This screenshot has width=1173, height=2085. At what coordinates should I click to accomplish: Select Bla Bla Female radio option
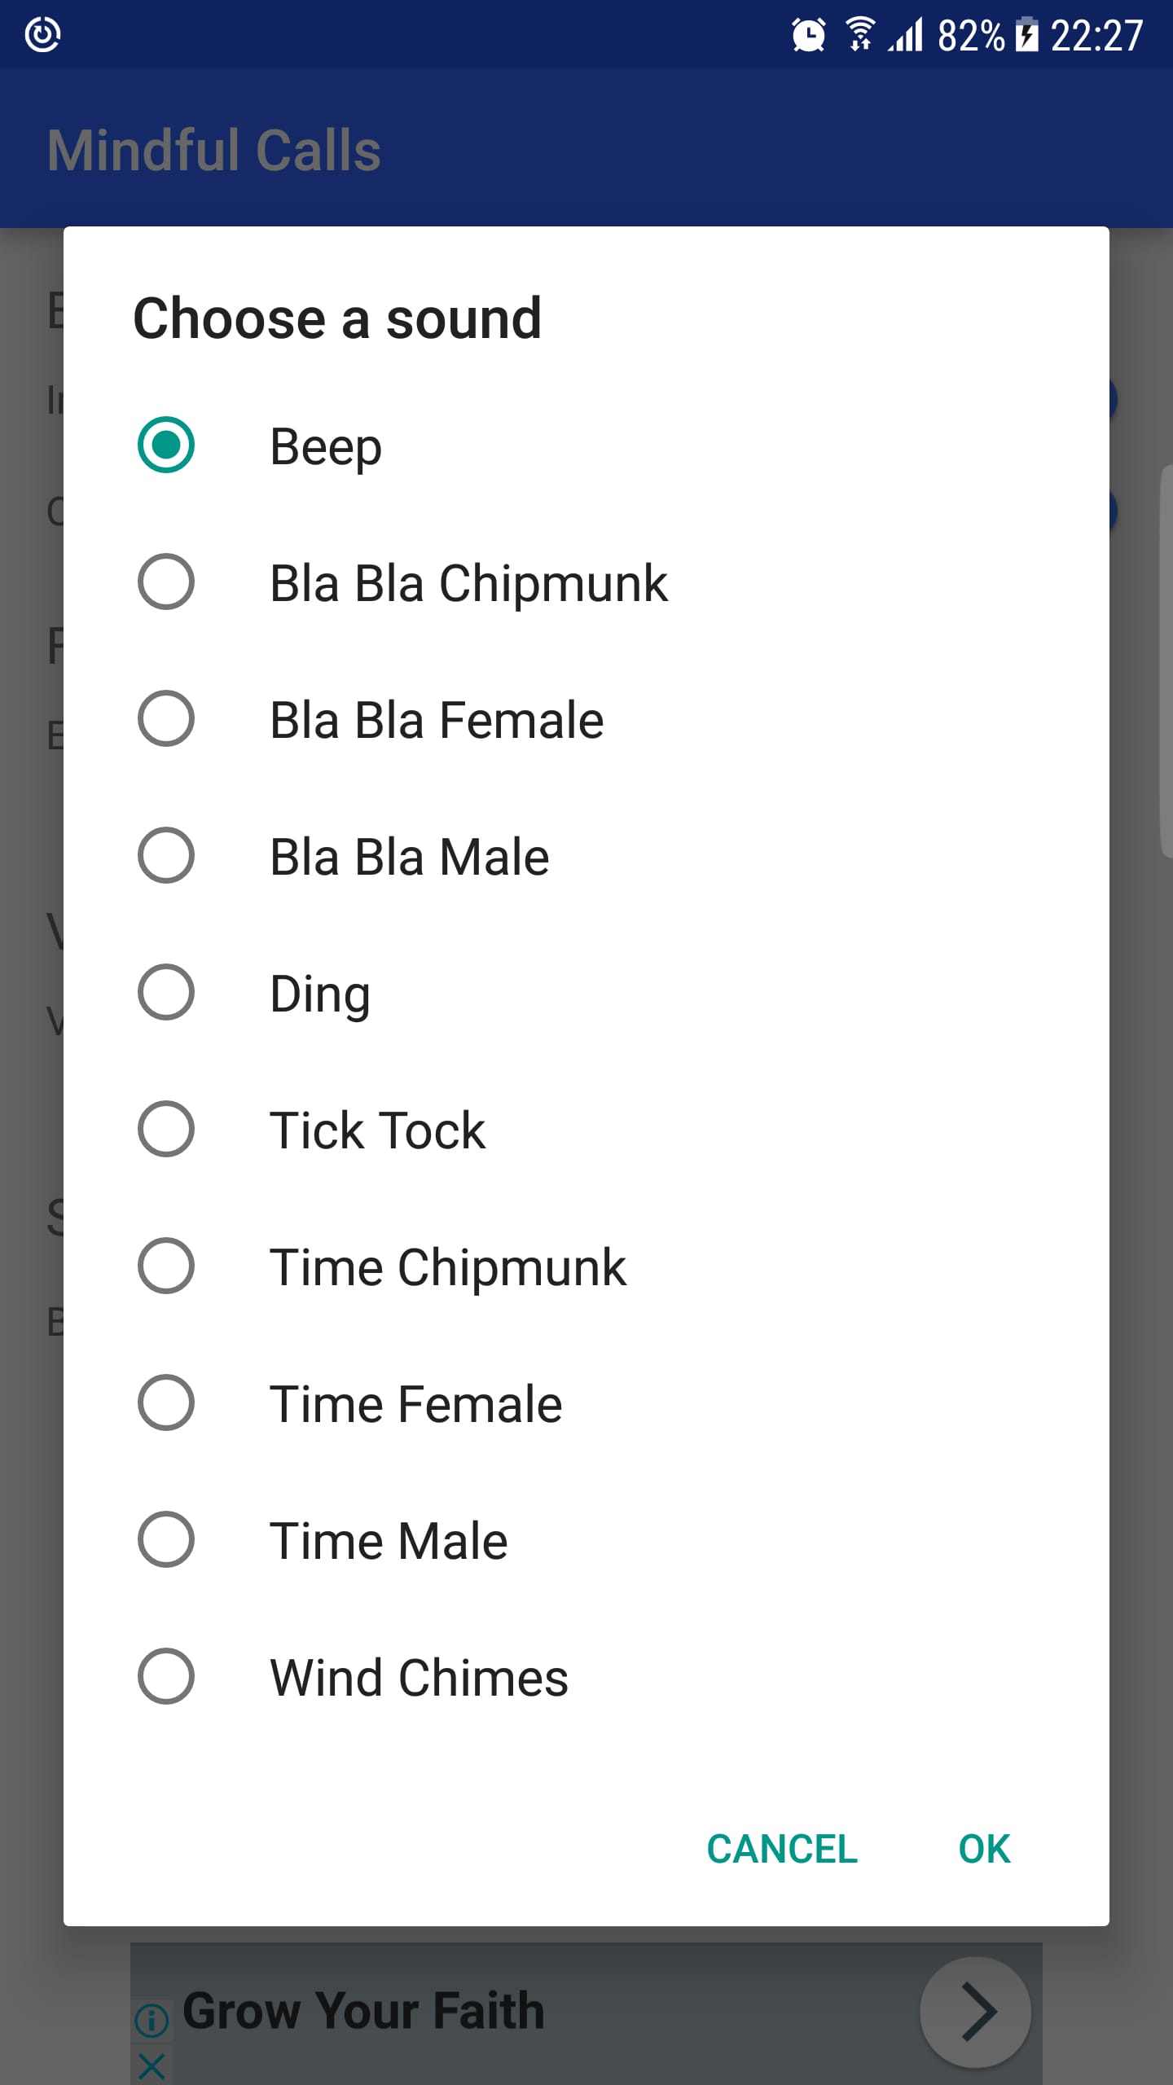coord(166,718)
